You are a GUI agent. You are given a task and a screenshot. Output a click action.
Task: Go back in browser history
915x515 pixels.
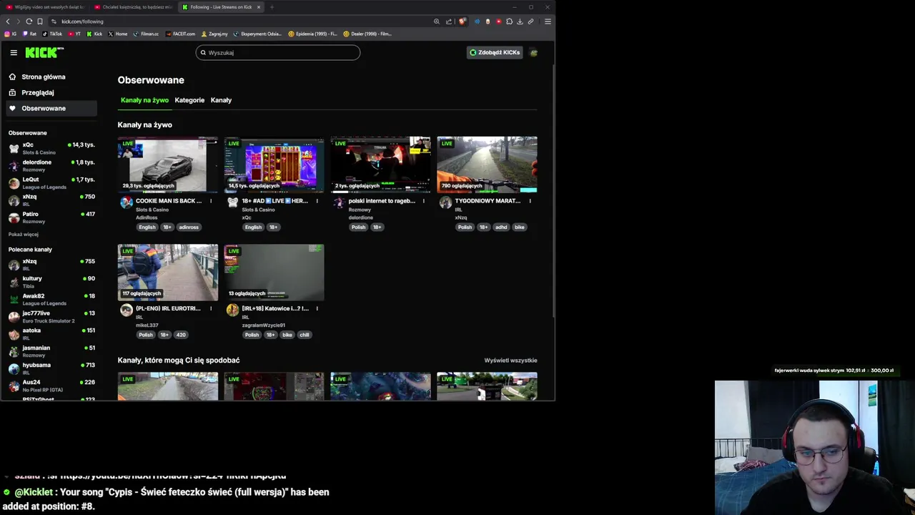coord(8,21)
